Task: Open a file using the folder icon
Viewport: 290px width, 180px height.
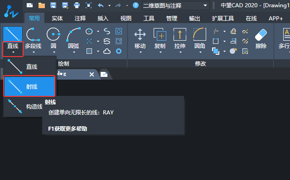Action: point(42,5)
